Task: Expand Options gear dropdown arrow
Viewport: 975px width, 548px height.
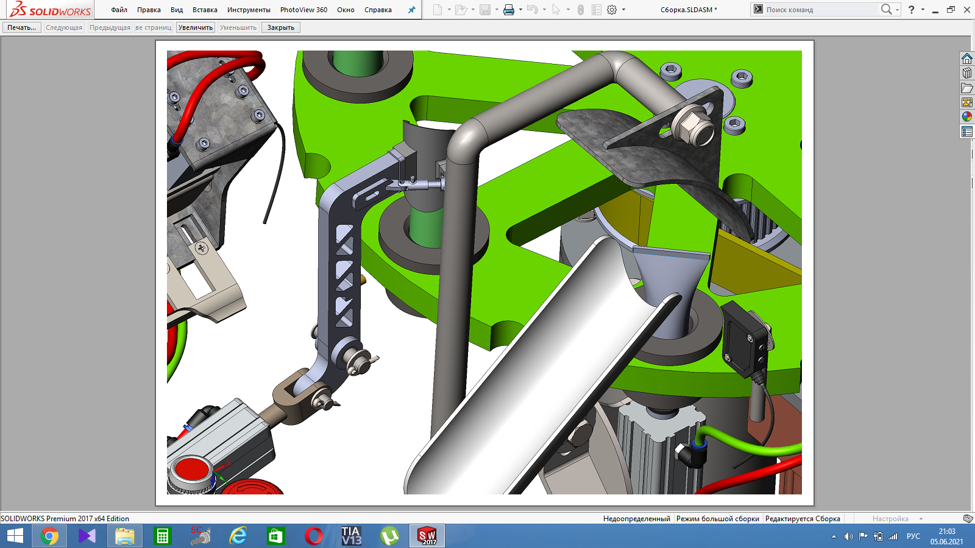Action: tap(623, 10)
